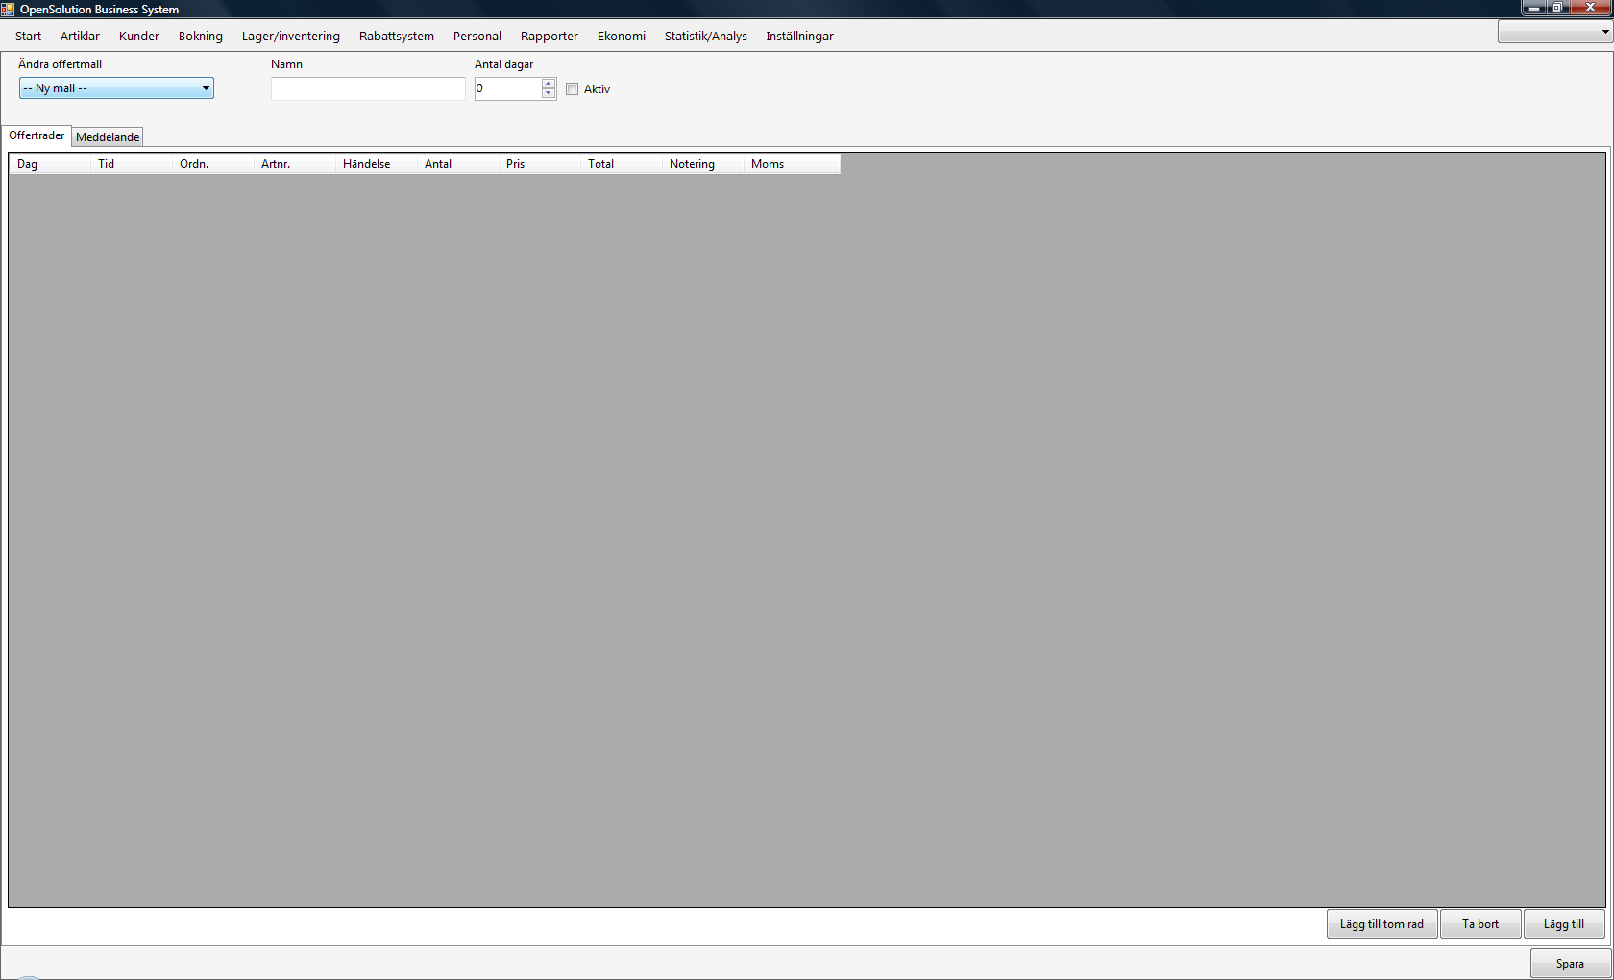
Task: Click the Total column header
Action: [x=622, y=164]
